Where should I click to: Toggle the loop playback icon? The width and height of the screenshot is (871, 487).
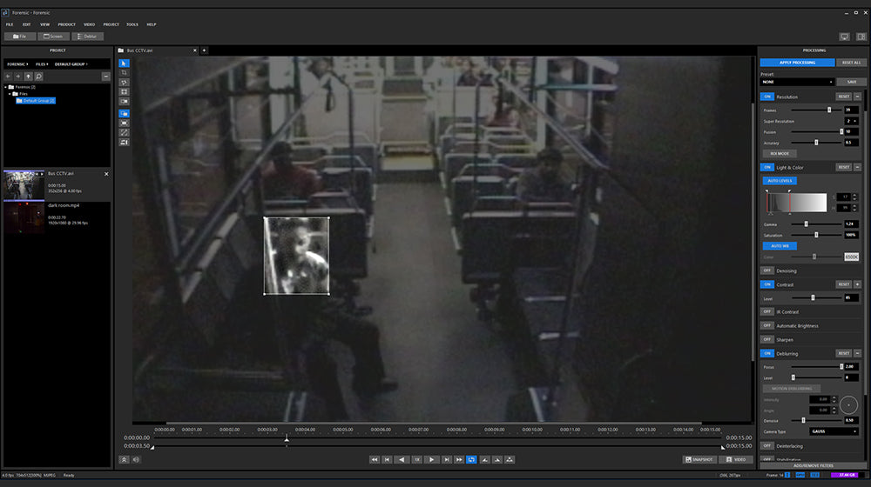471,459
